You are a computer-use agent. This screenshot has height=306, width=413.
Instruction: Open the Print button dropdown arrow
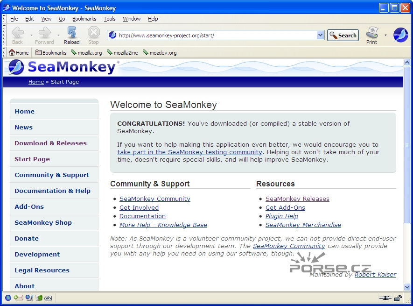[385, 35]
